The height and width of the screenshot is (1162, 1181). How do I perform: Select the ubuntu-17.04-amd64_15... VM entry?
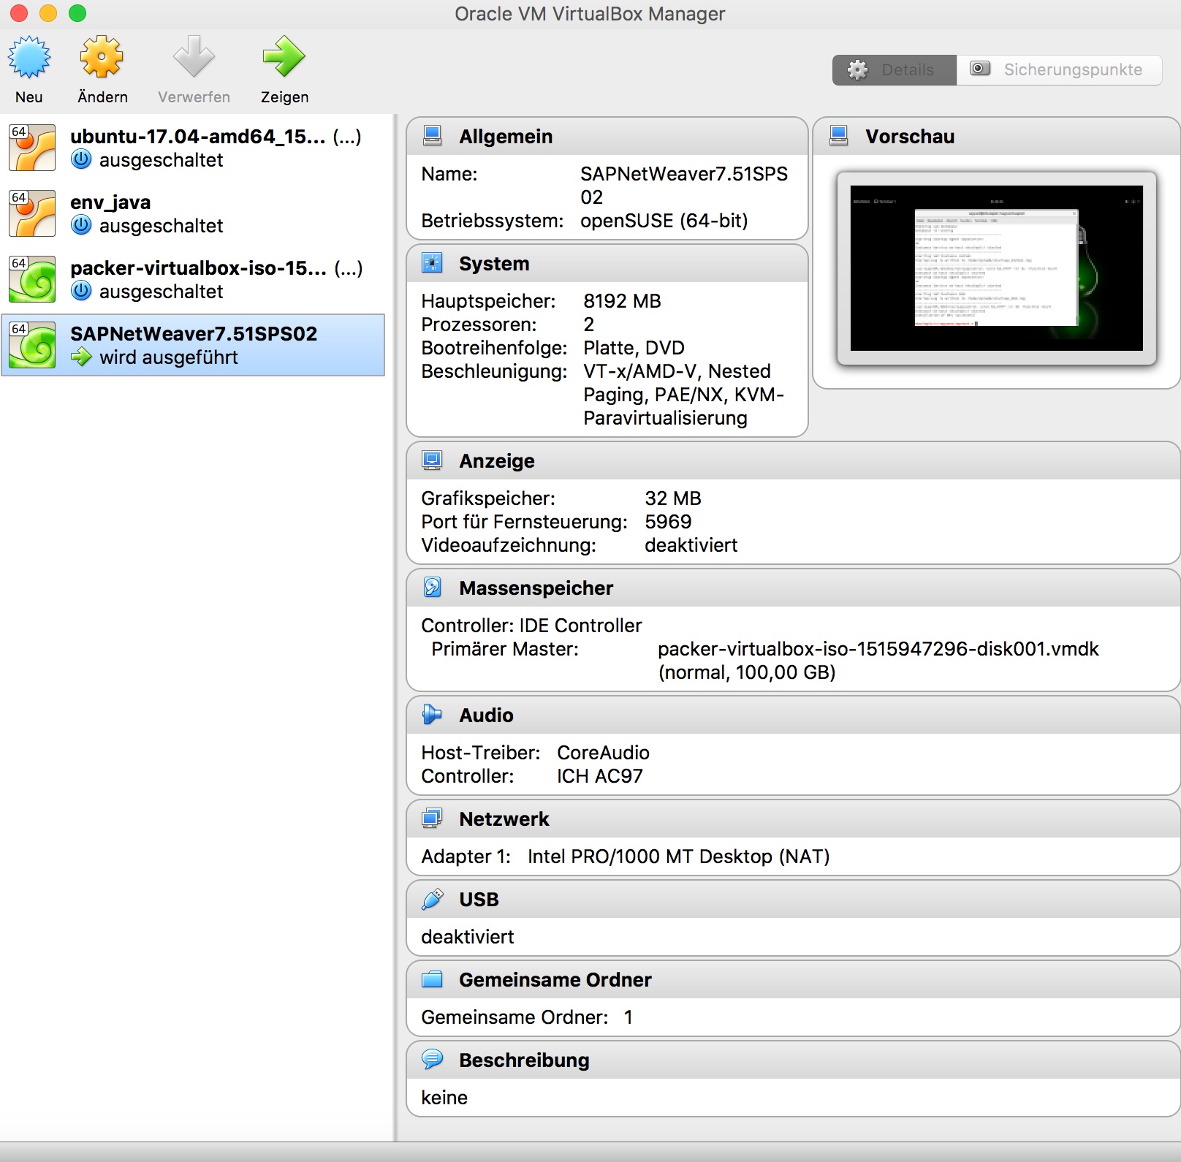193,148
